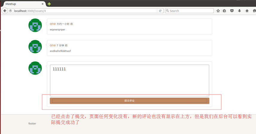Click the timestamp 大约一小时 前

point(65,24)
